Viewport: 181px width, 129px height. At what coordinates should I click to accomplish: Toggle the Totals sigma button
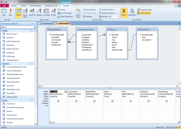(x=124, y=13)
